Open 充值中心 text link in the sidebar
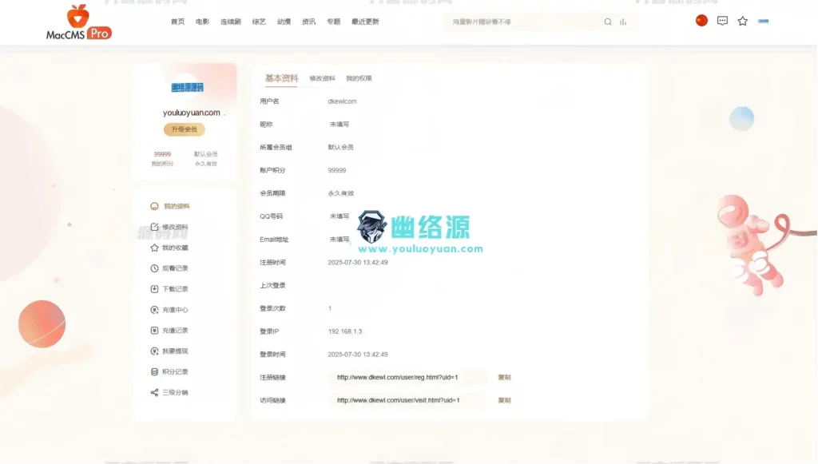Image resolution: width=818 pixels, height=464 pixels. point(175,310)
